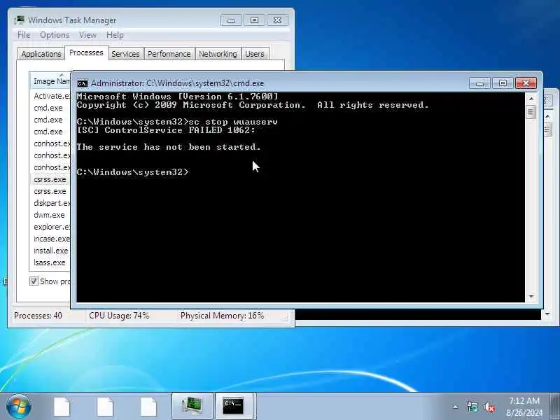Close the Windows Task Manager window
This screenshot has height=420, width=560.
click(277, 20)
